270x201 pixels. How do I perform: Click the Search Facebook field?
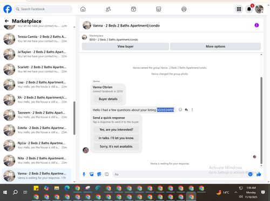click(43, 9)
